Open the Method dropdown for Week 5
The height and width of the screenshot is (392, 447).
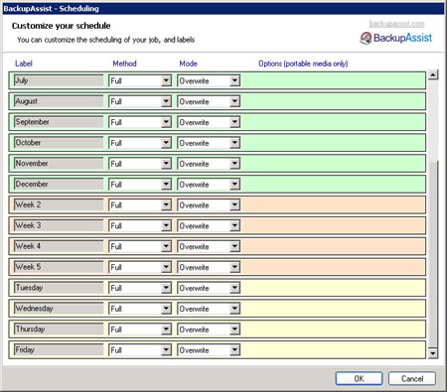click(x=140, y=267)
